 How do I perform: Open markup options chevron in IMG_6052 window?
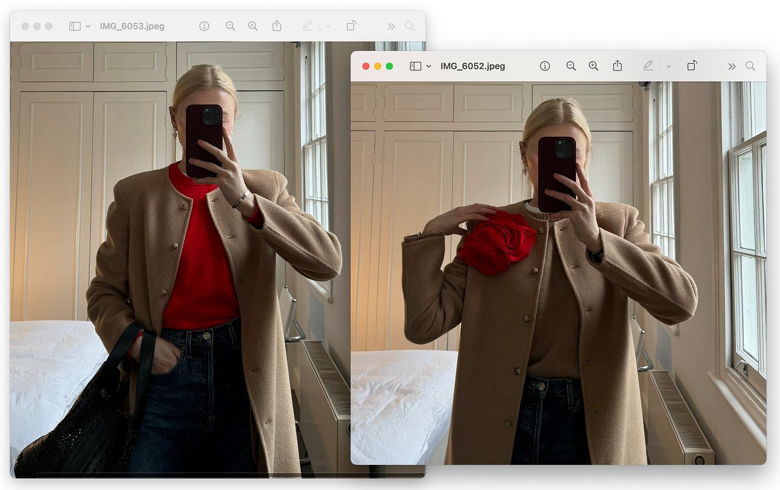coord(669,66)
